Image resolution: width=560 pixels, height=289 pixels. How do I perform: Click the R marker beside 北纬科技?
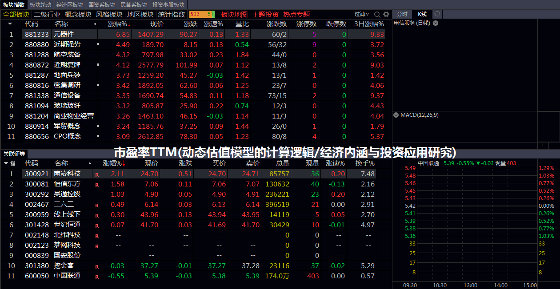pos(97,236)
